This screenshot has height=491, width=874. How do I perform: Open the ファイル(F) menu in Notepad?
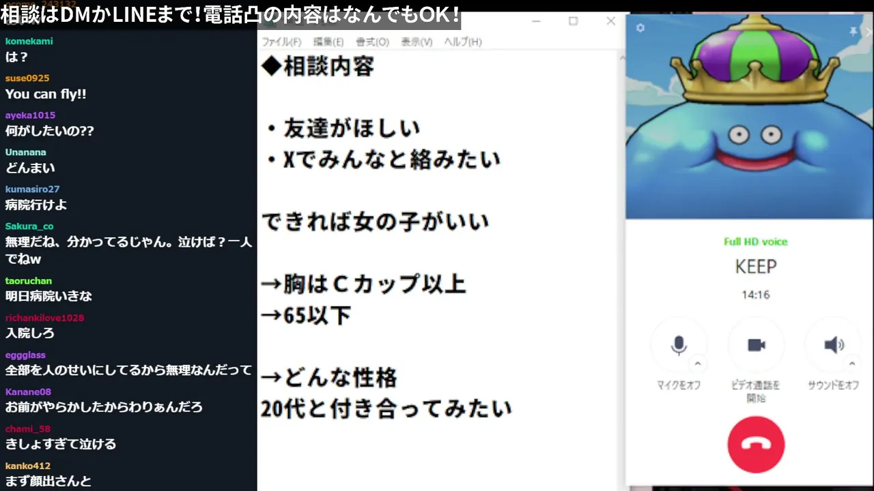pyautogui.click(x=281, y=42)
